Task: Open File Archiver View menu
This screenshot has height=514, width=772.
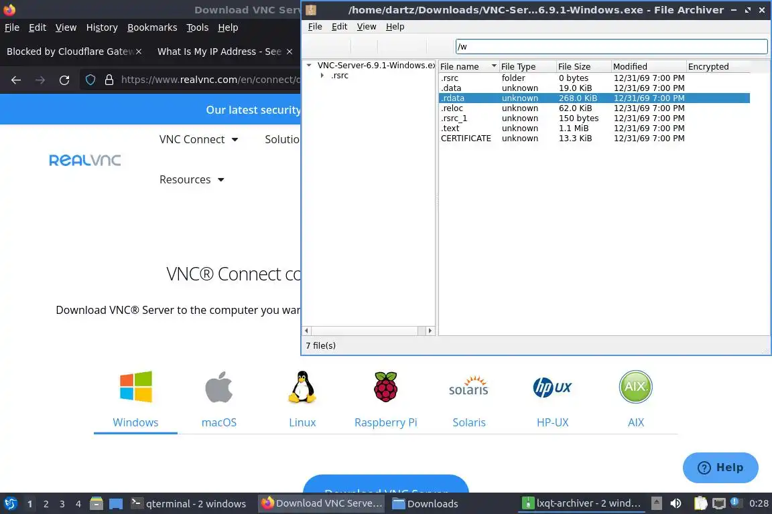Action: click(x=367, y=27)
